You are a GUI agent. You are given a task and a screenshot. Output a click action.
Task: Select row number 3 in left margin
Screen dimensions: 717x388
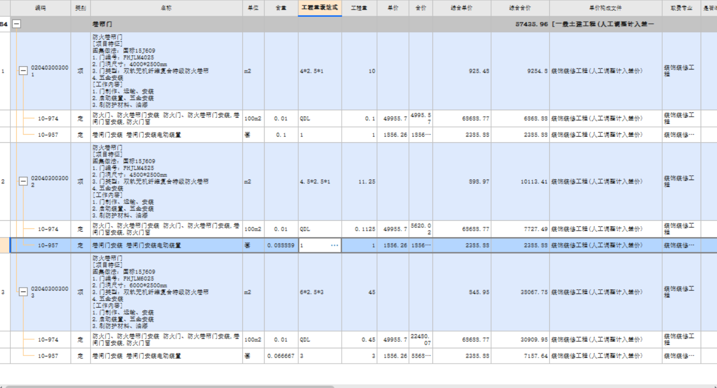click(x=5, y=292)
